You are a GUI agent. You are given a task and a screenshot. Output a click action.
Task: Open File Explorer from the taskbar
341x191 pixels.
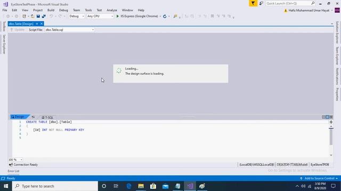click(141, 186)
